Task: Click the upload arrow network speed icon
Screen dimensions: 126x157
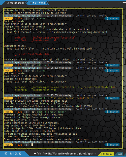Action: [x=40, y=3]
